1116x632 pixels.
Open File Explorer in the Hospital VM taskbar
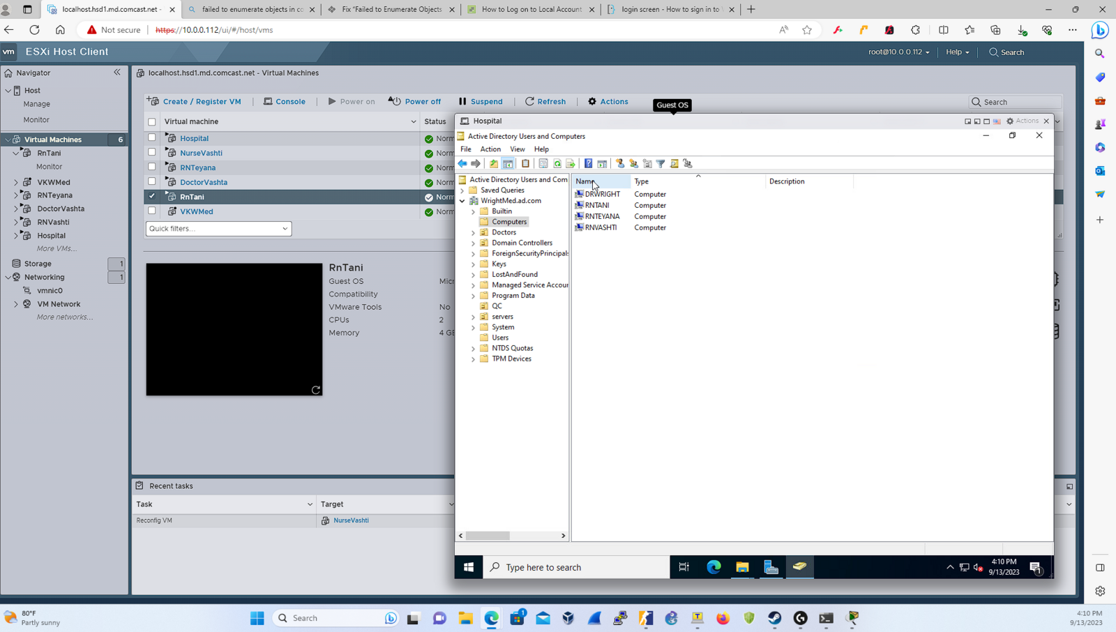pos(742,567)
